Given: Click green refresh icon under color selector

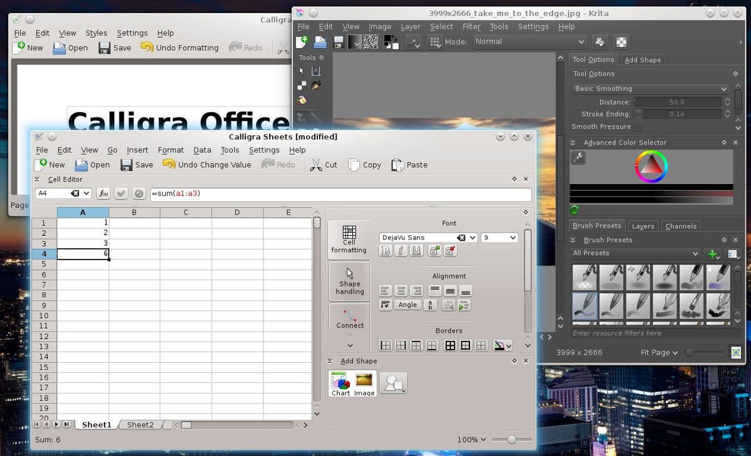Looking at the screenshot, I should 575,210.
